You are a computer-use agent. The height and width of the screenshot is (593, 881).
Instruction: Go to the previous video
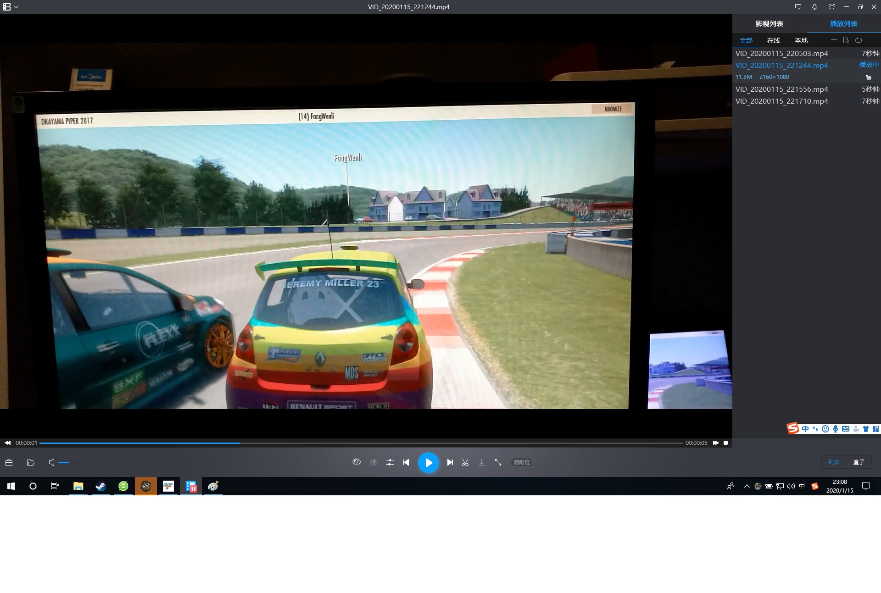pos(406,462)
